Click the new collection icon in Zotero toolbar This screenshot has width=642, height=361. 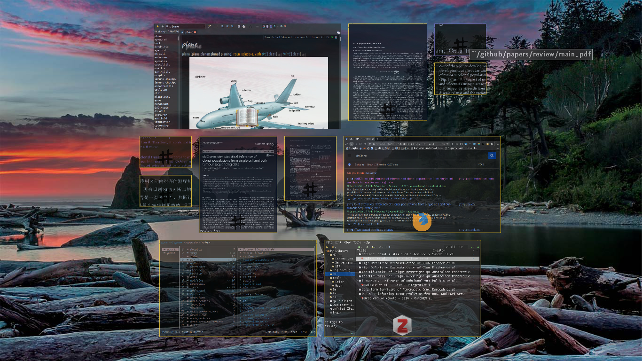(327, 247)
